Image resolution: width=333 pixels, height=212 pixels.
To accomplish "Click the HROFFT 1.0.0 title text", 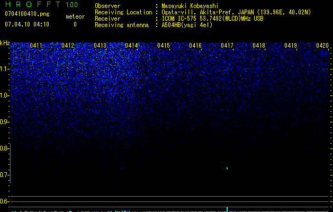I will [41, 4].
